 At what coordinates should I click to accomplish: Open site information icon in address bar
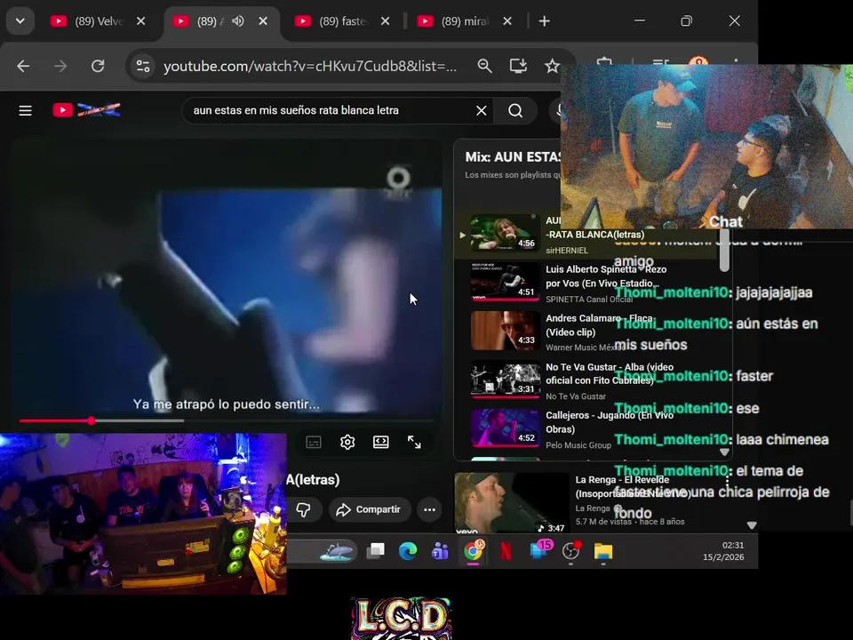coord(143,67)
